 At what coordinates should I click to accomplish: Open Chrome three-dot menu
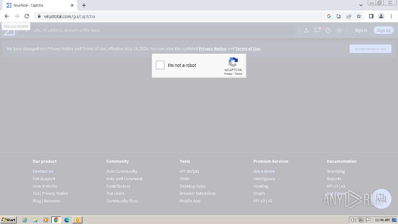tap(391, 16)
